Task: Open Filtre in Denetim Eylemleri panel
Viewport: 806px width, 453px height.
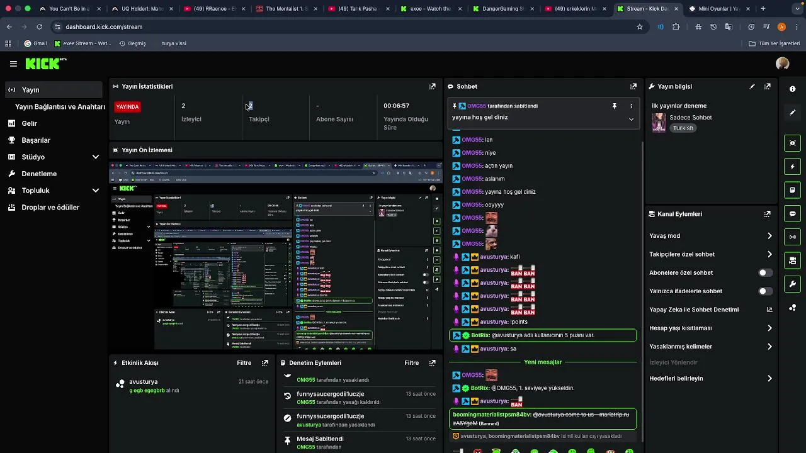Action: [412, 363]
